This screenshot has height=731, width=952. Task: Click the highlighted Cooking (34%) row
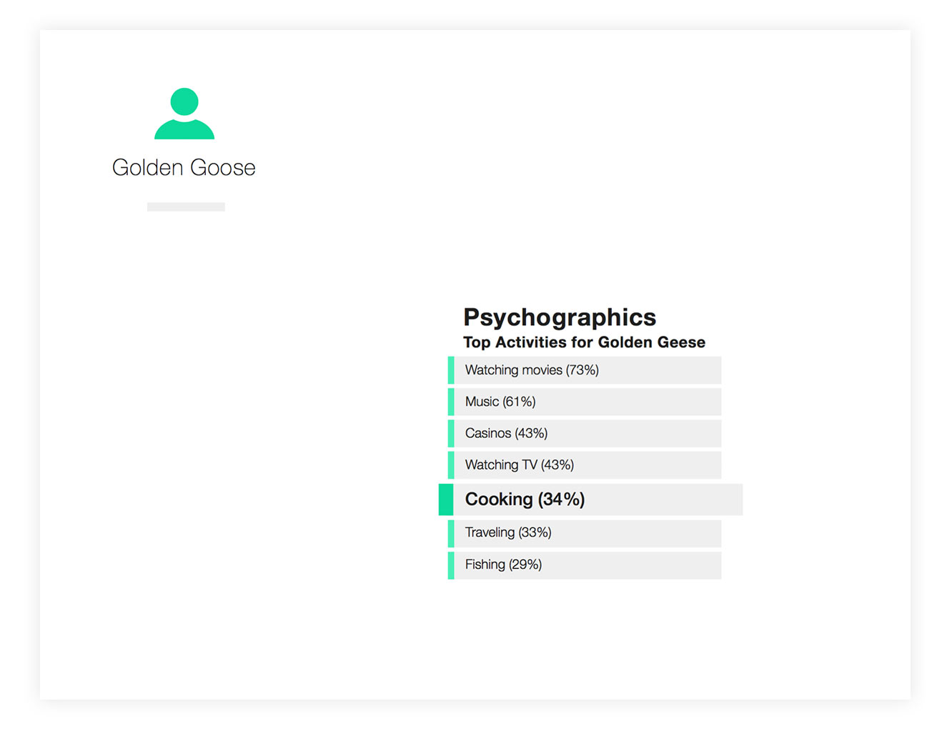tap(591, 499)
